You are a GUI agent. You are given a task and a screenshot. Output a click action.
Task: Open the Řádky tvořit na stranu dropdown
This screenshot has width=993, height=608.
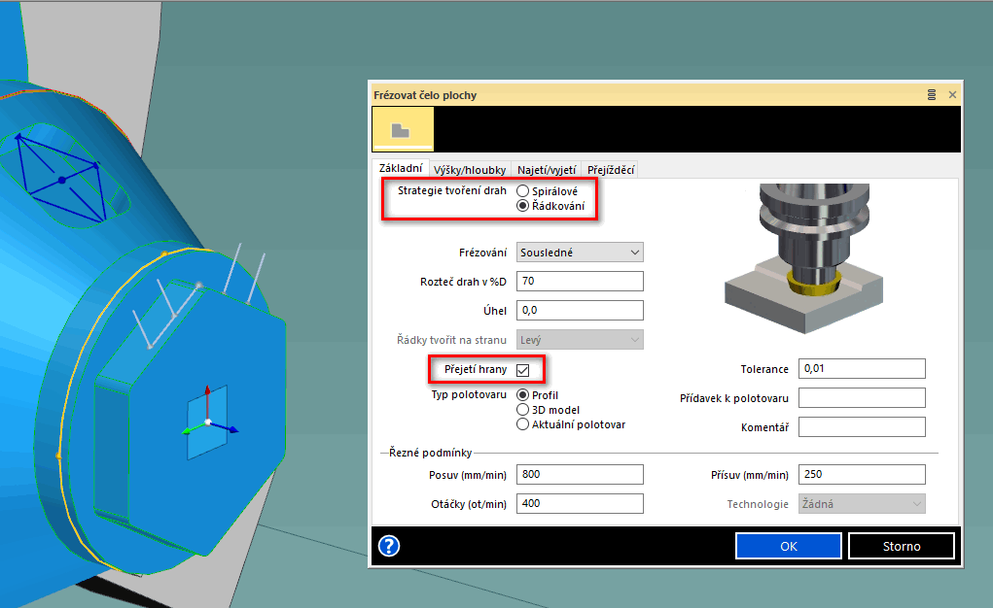pos(580,340)
